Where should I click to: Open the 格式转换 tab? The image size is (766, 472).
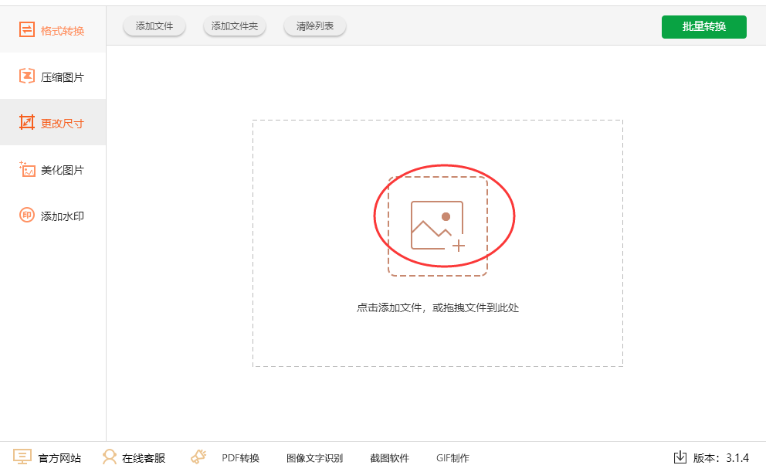(x=53, y=30)
